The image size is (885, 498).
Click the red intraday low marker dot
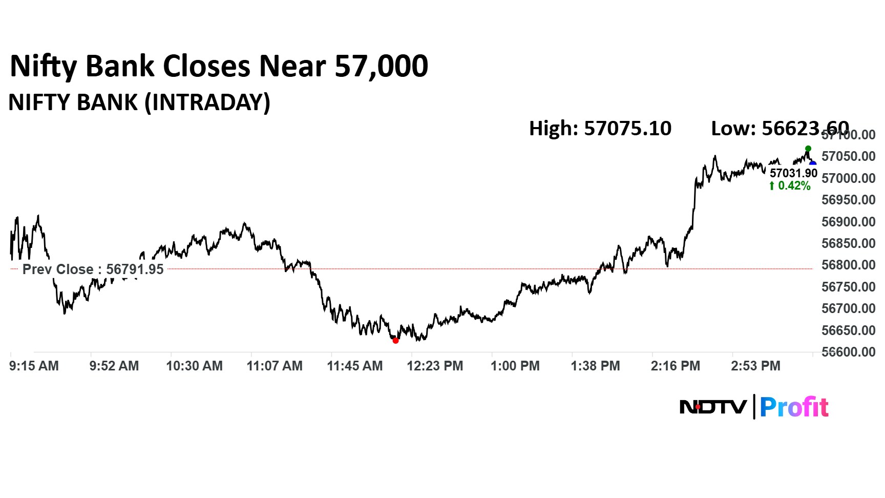click(395, 340)
